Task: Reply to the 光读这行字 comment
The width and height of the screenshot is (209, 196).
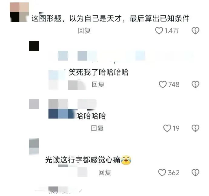Action: tap(105, 173)
